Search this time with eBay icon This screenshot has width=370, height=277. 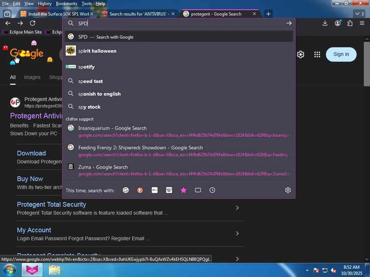pos(155,190)
